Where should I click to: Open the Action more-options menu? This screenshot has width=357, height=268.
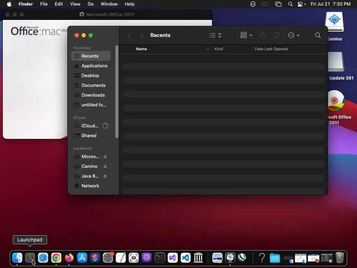[294, 35]
